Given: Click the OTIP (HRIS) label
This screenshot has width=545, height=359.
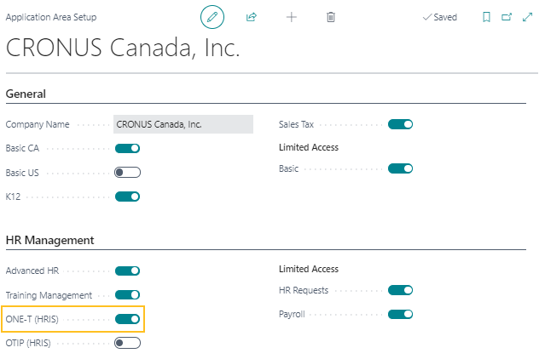Looking at the screenshot, I should click(28, 343).
